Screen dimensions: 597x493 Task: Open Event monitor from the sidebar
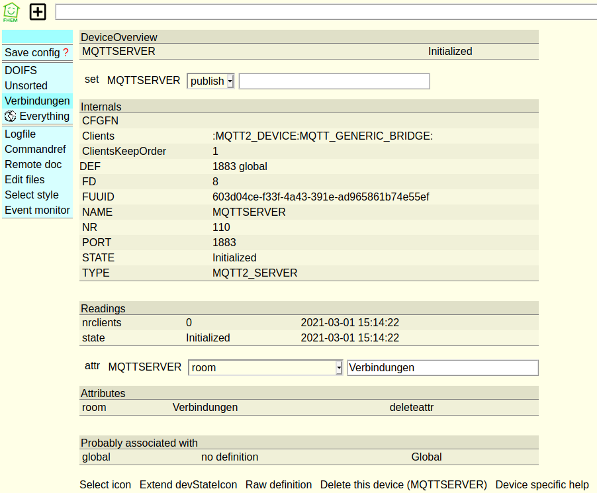click(x=37, y=210)
